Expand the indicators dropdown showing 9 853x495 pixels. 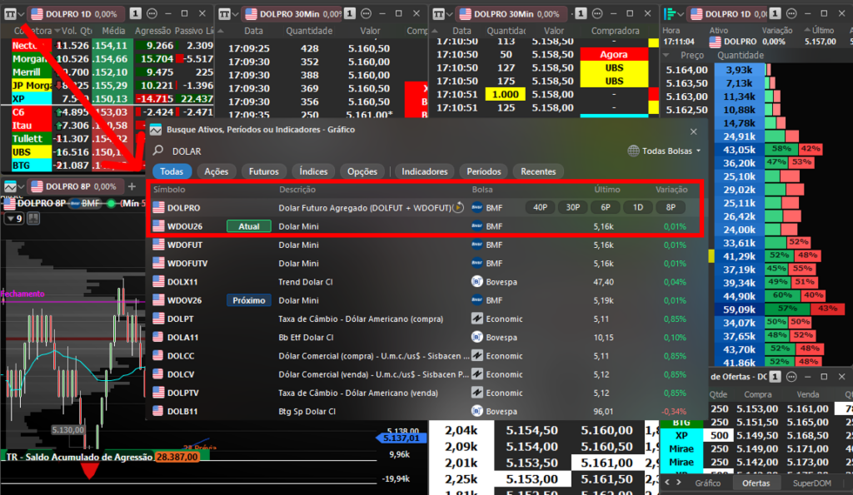pyautogui.click(x=14, y=219)
